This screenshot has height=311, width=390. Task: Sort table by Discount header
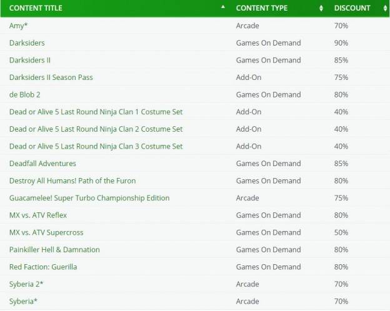[x=352, y=8]
